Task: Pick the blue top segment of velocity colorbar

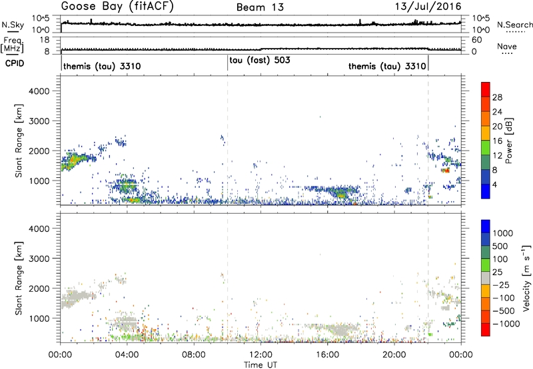Action: 486,226
